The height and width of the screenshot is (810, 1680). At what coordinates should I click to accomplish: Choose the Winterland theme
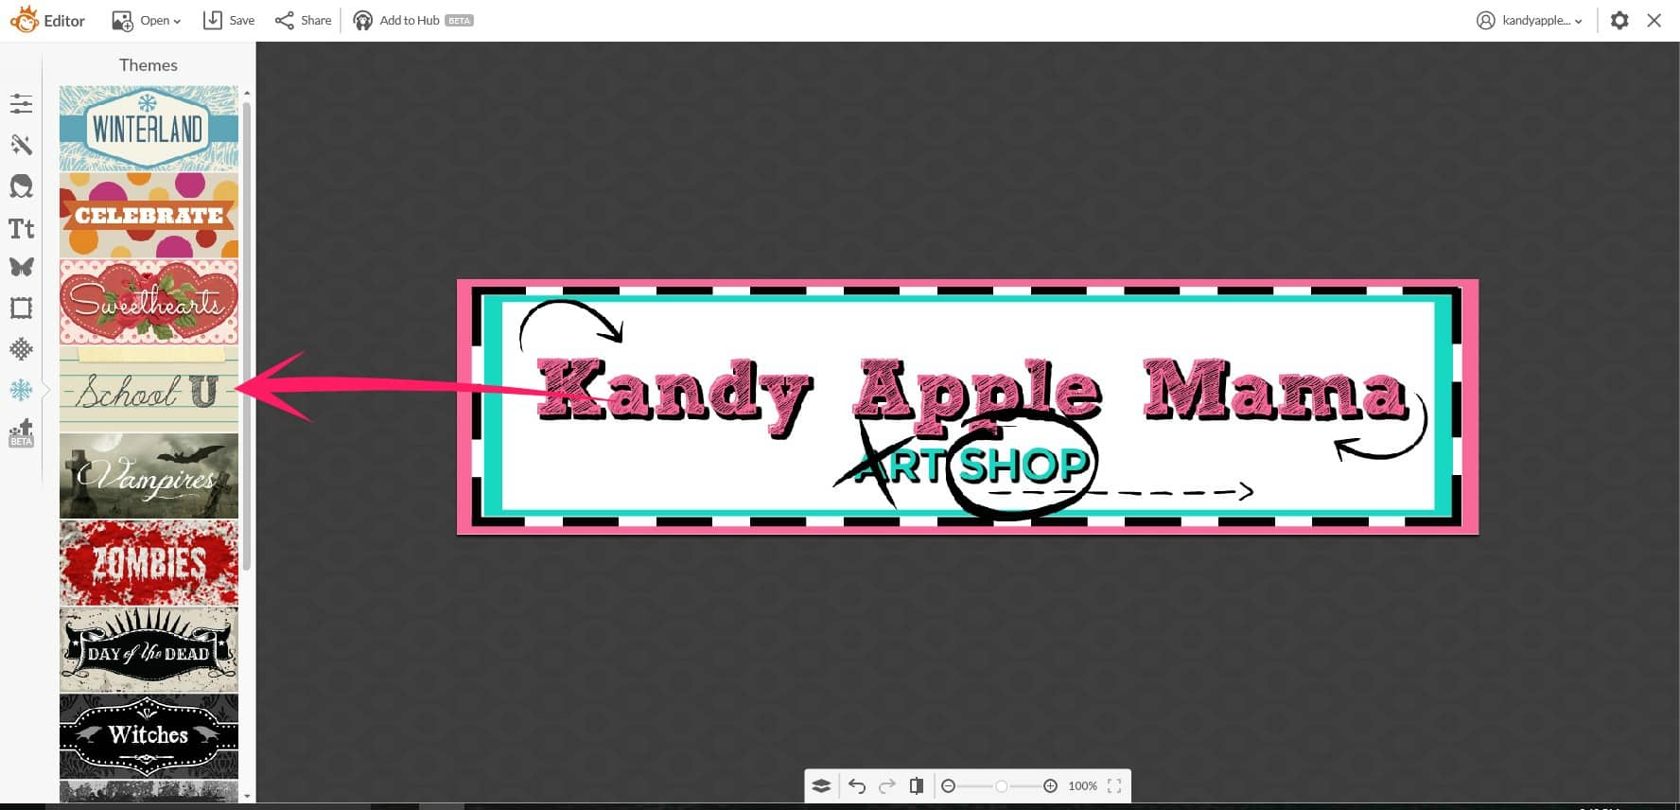coord(149,128)
